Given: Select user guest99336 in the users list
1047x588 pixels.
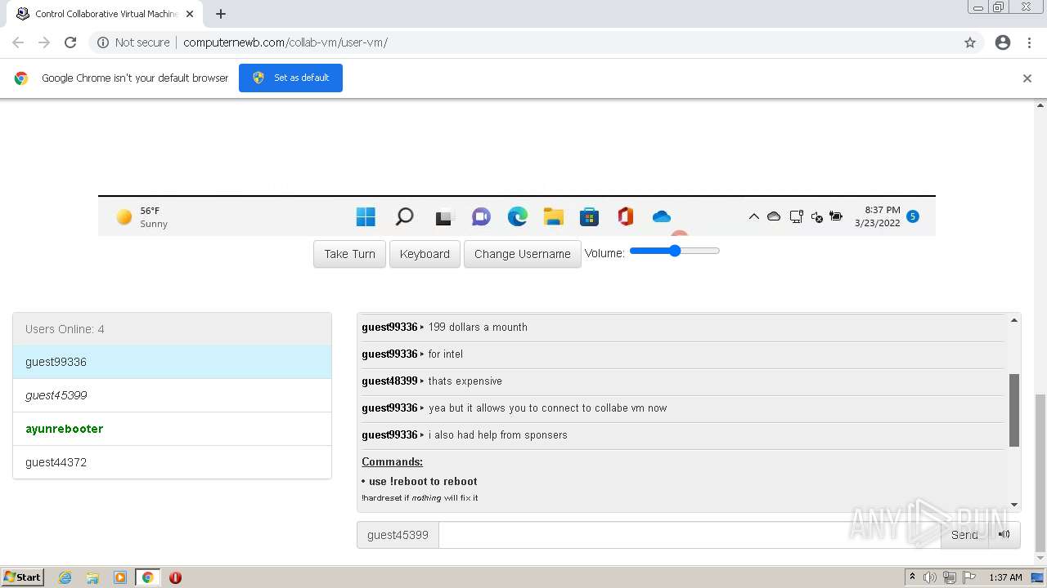Looking at the screenshot, I should click(172, 362).
